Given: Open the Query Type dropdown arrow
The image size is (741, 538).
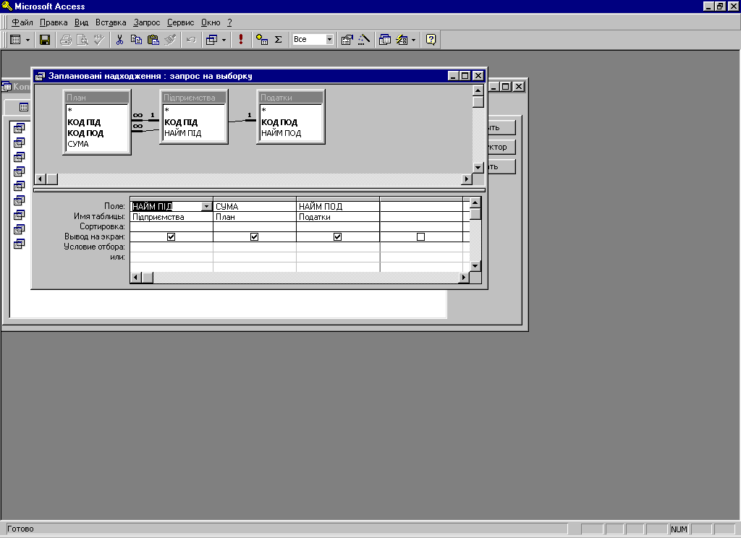Looking at the screenshot, I should [x=224, y=40].
